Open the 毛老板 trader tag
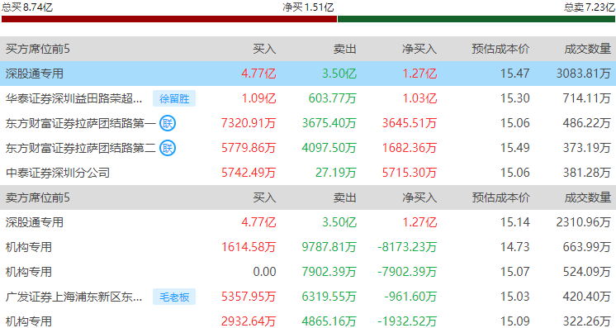The image size is (616, 328). click(x=174, y=297)
